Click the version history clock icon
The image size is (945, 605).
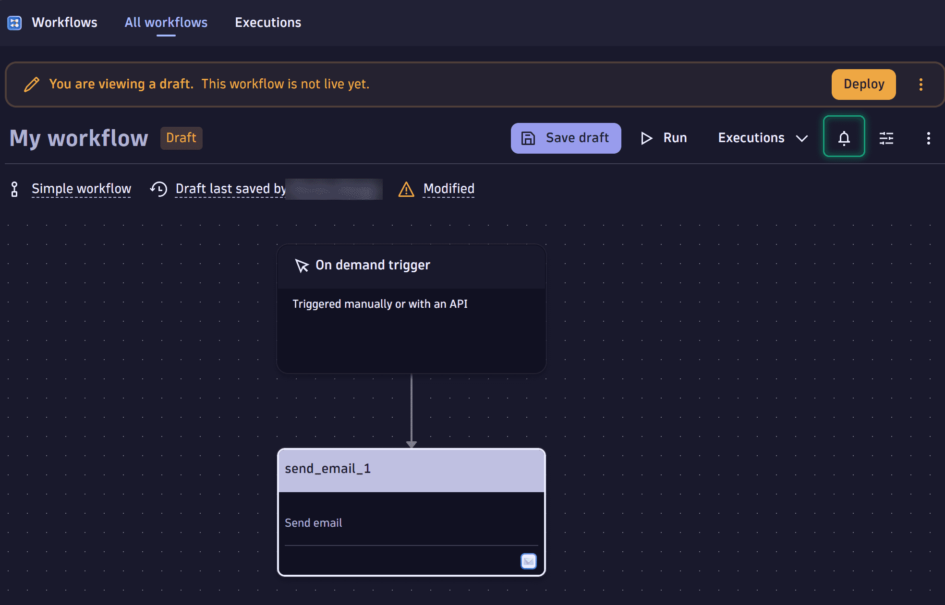(x=158, y=189)
